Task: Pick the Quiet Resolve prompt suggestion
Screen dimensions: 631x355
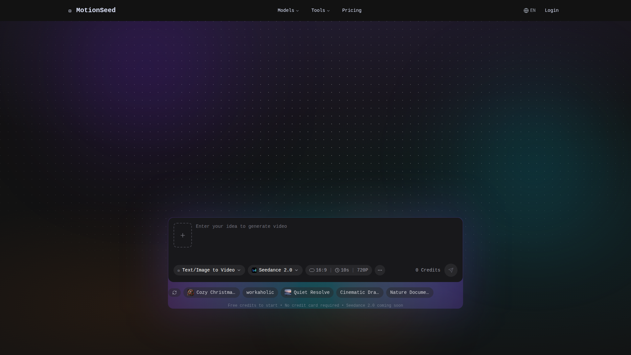Action: point(307,293)
